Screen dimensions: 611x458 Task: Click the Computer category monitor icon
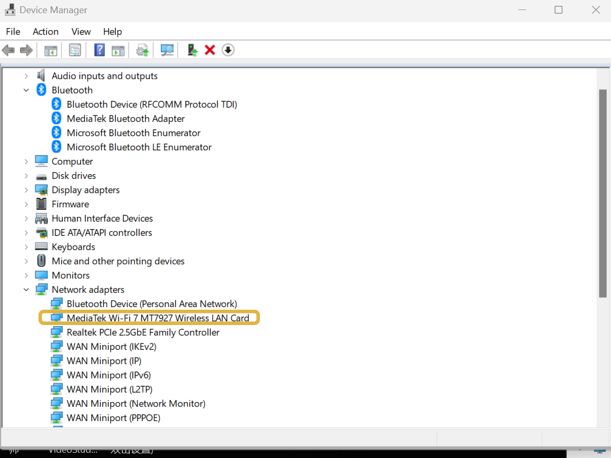pos(41,161)
